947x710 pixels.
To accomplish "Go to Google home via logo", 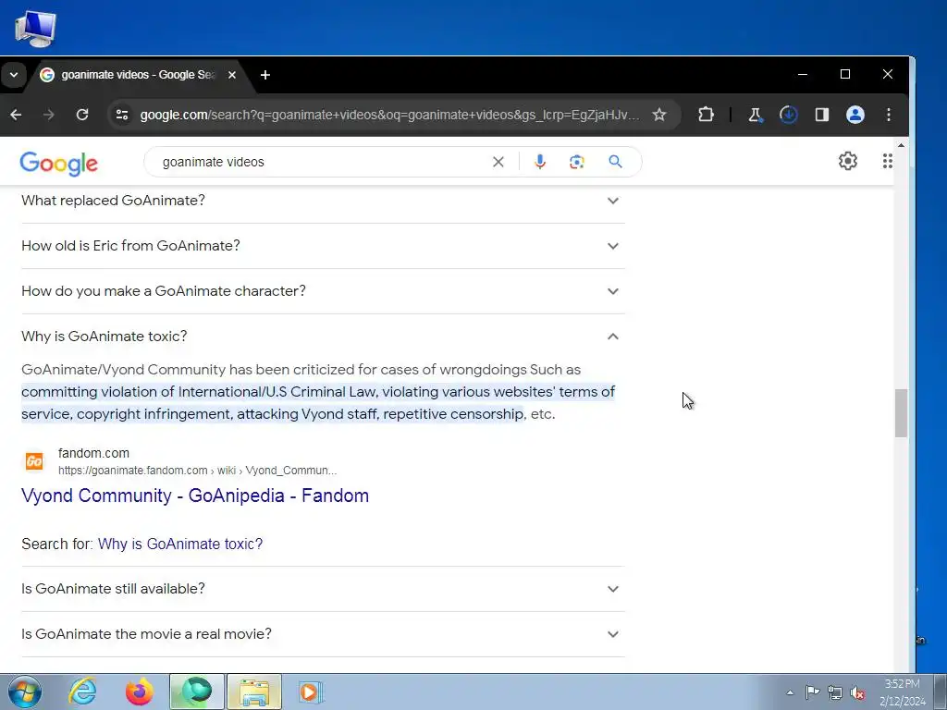I will point(58,163).
